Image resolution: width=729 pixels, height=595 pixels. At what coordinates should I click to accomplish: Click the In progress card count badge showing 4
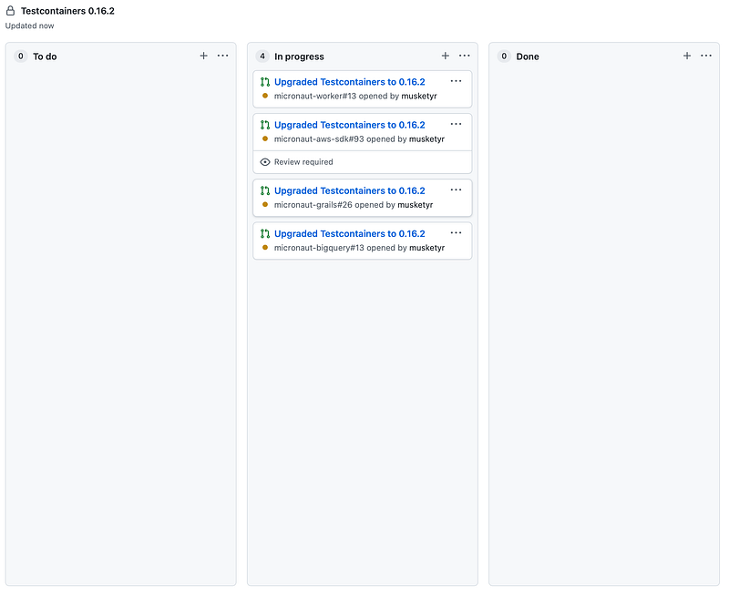pos(262,56)
